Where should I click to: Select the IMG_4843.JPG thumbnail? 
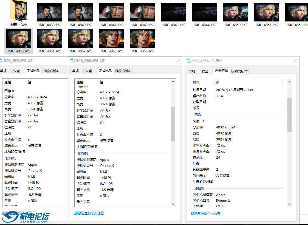(173, 12)
